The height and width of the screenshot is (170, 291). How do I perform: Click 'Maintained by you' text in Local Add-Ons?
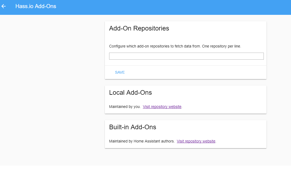tap(124, 107)
